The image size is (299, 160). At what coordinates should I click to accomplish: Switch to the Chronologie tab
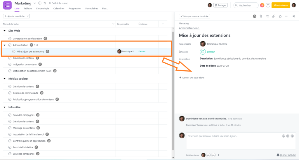[43, 8]
